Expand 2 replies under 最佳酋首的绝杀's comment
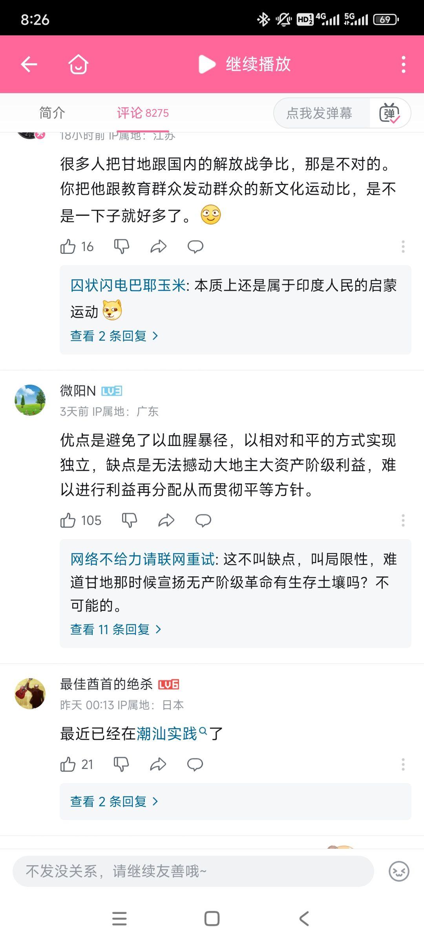The width and height of the screenshot is (424, 943). point(114,801)
